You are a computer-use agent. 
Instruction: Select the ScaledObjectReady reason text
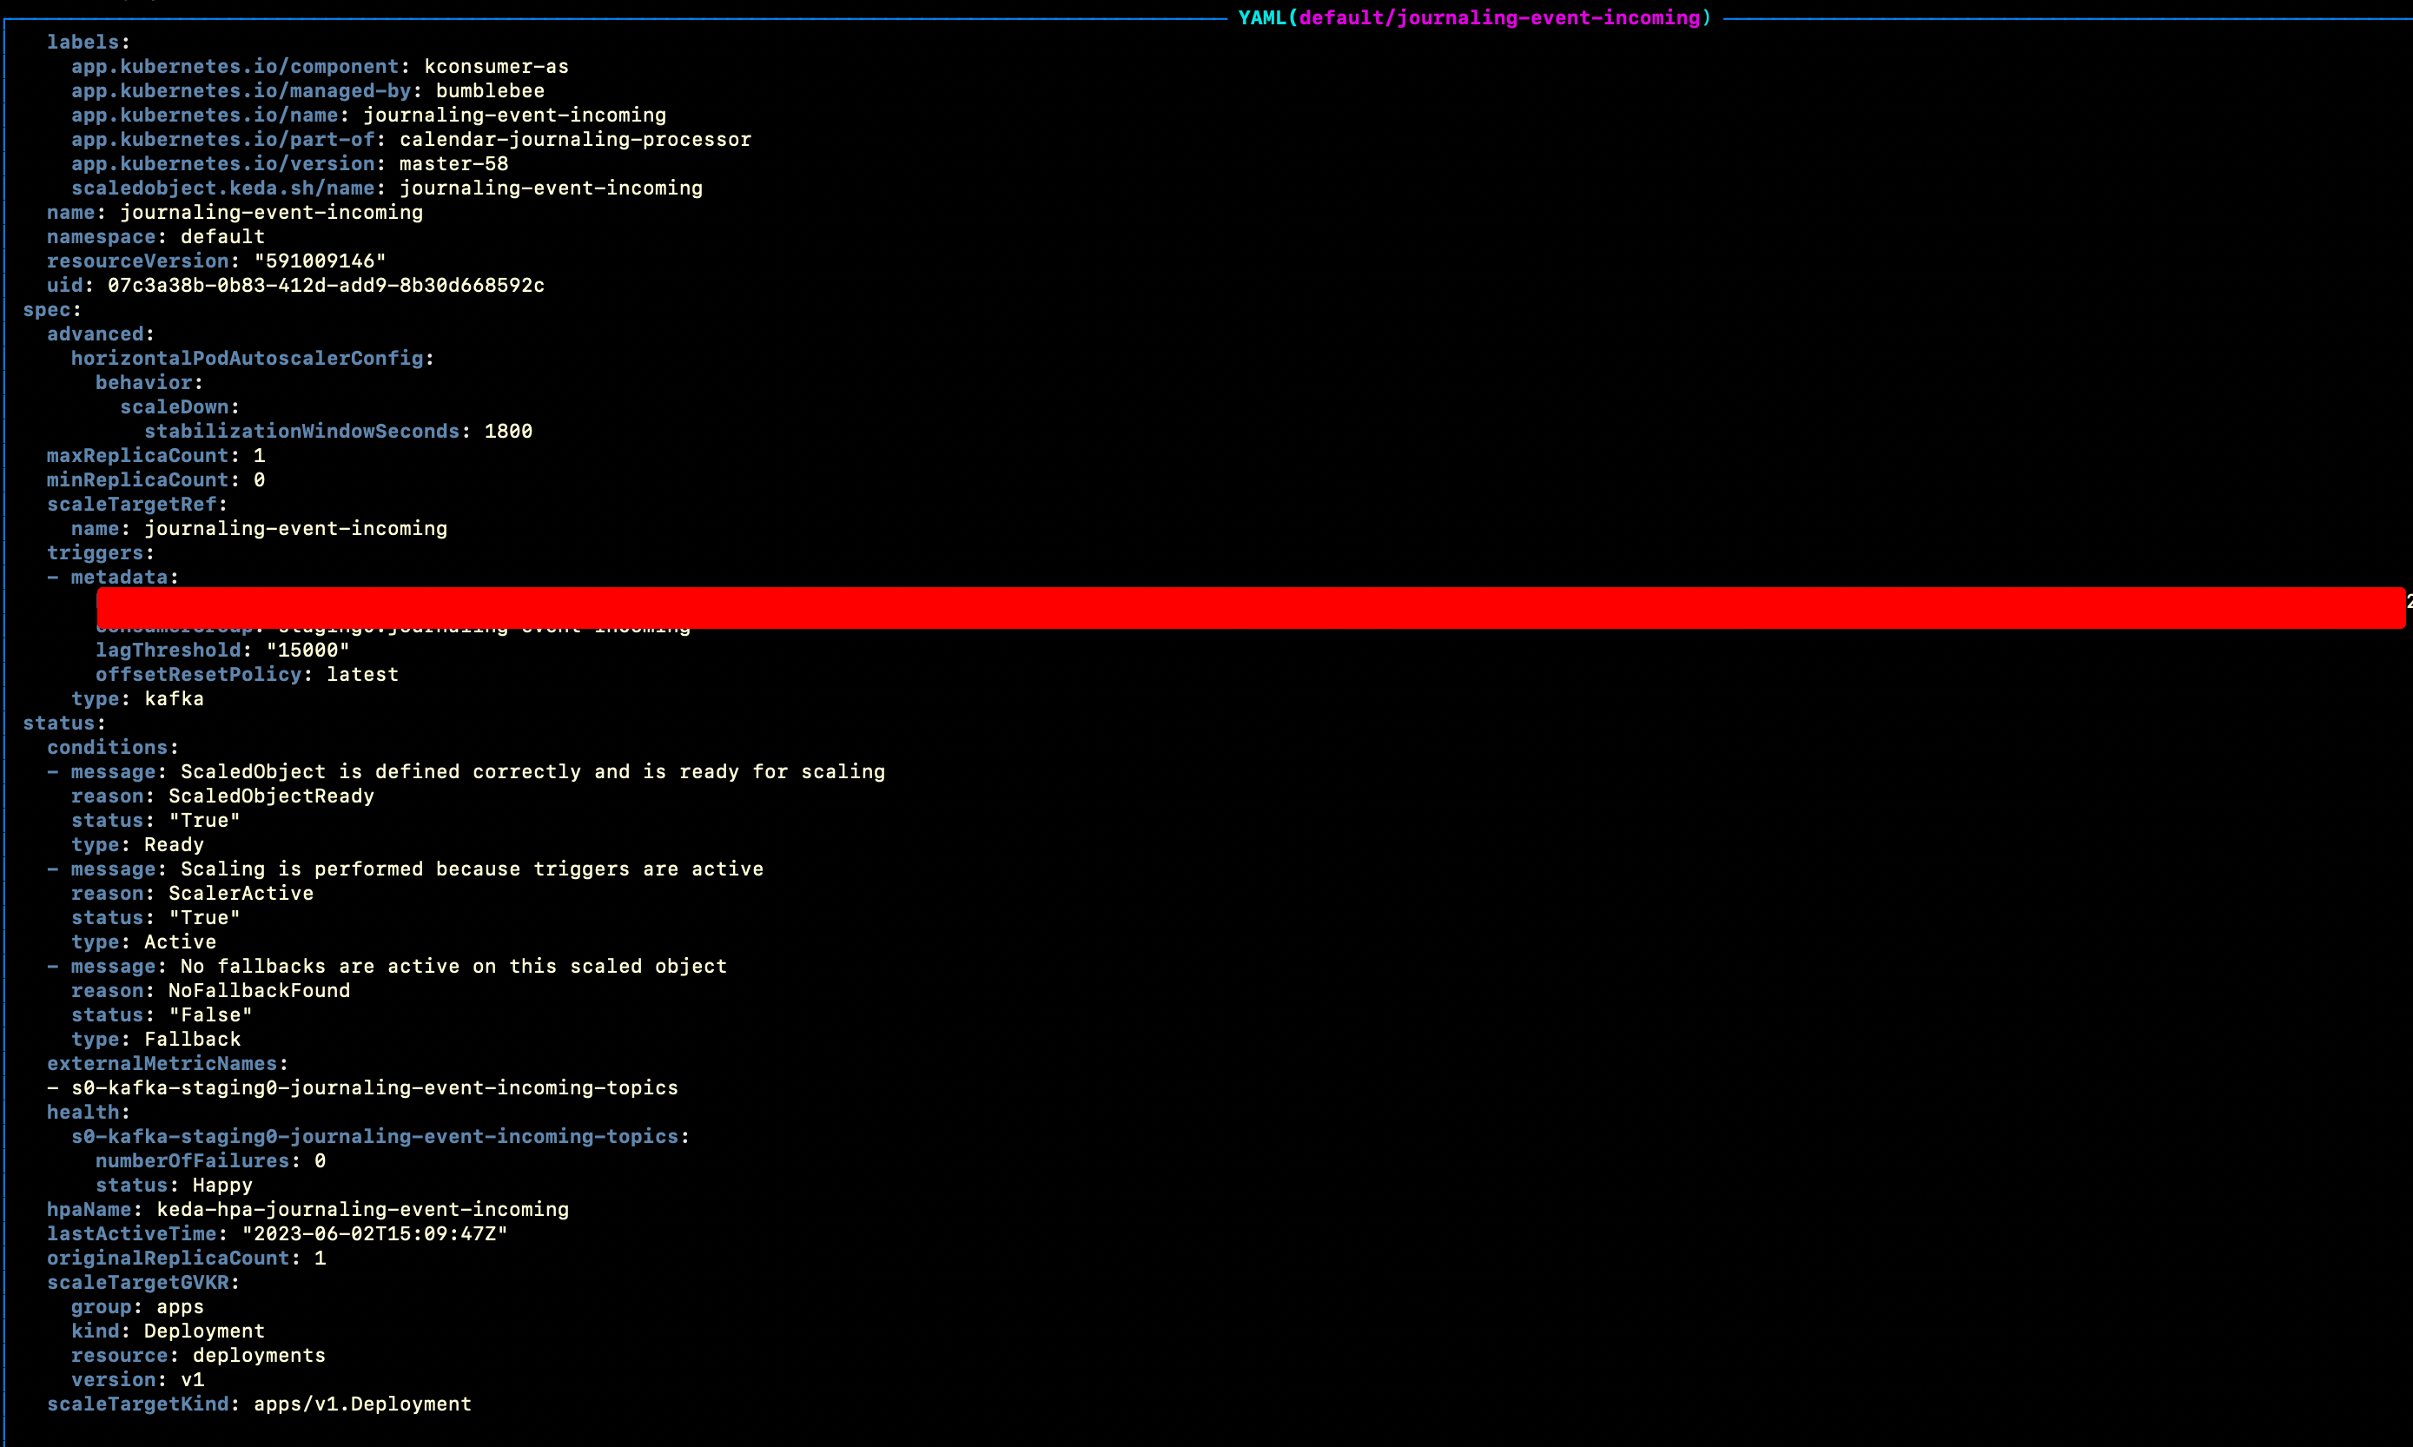(269, 795)
